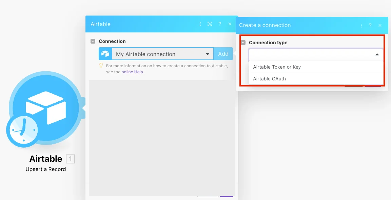The image size is (391, 200).
Task: Close the Create a connection dialog
Action: [x=380, y=25]
